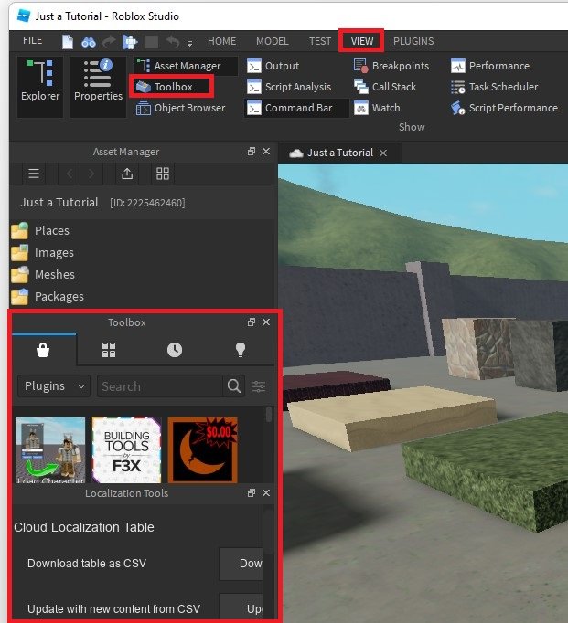Show the Script Performance window

tap(504, 108)
